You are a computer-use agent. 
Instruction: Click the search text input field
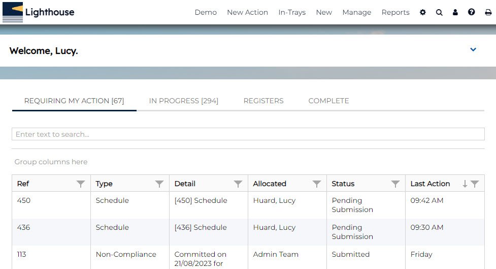pos(248,134)
